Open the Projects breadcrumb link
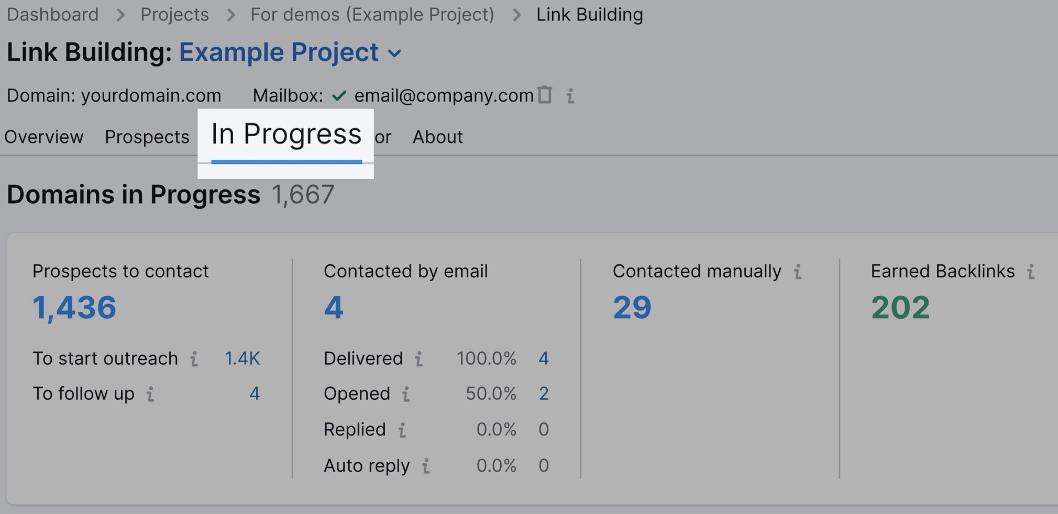The height and width of the screenshot is (514, 1058). pyautogui.click(x=174, y=15)
